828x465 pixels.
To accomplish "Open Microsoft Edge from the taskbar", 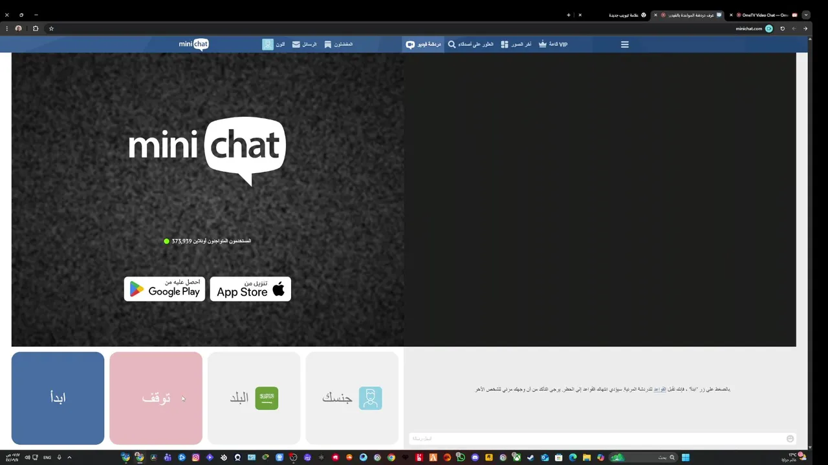I will click(x=572, y=457).
